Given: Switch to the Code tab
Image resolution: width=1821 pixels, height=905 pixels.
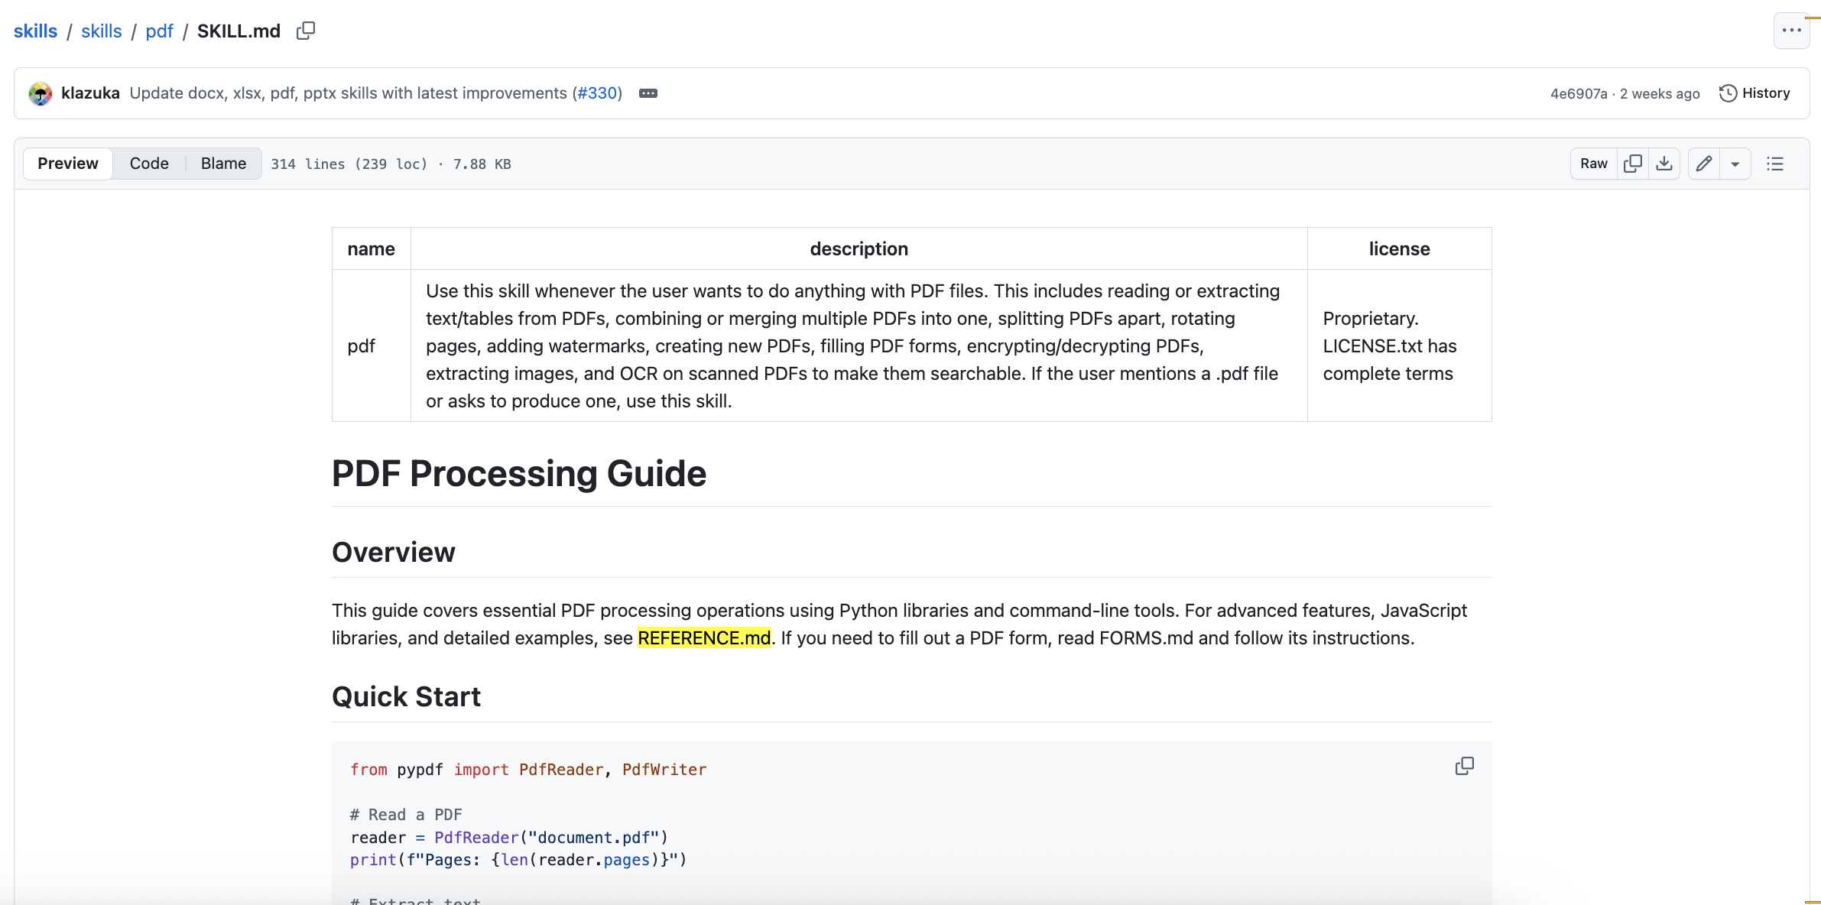Looking at the screenshot, I should 149,164.
